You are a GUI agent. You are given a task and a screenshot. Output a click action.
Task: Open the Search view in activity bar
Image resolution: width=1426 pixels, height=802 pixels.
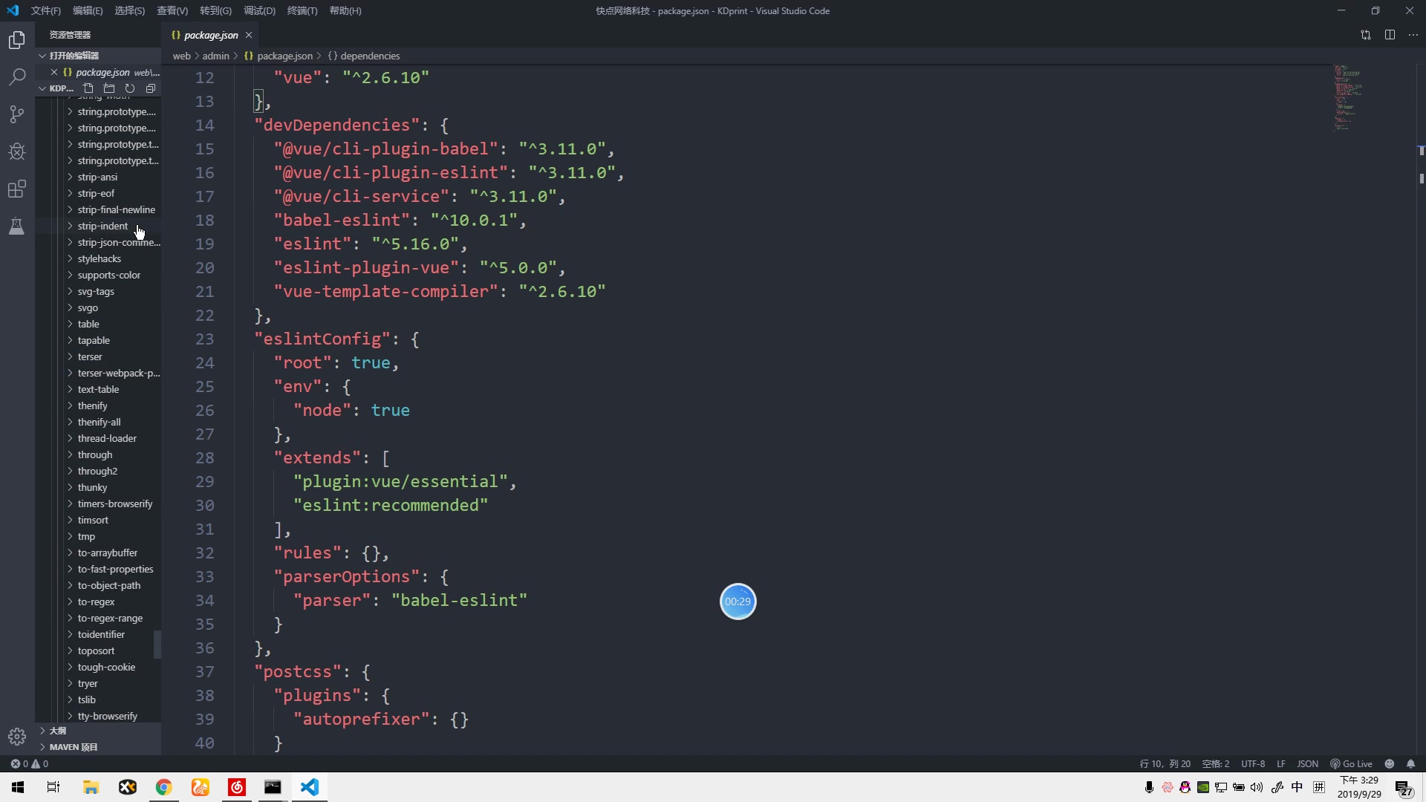[x=16, y=76]
